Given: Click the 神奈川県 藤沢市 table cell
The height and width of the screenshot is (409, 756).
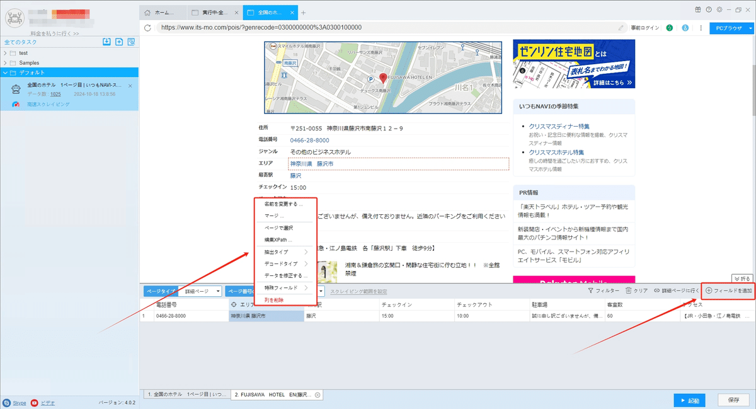Looking at the screenshot, I should pos(266,315).
